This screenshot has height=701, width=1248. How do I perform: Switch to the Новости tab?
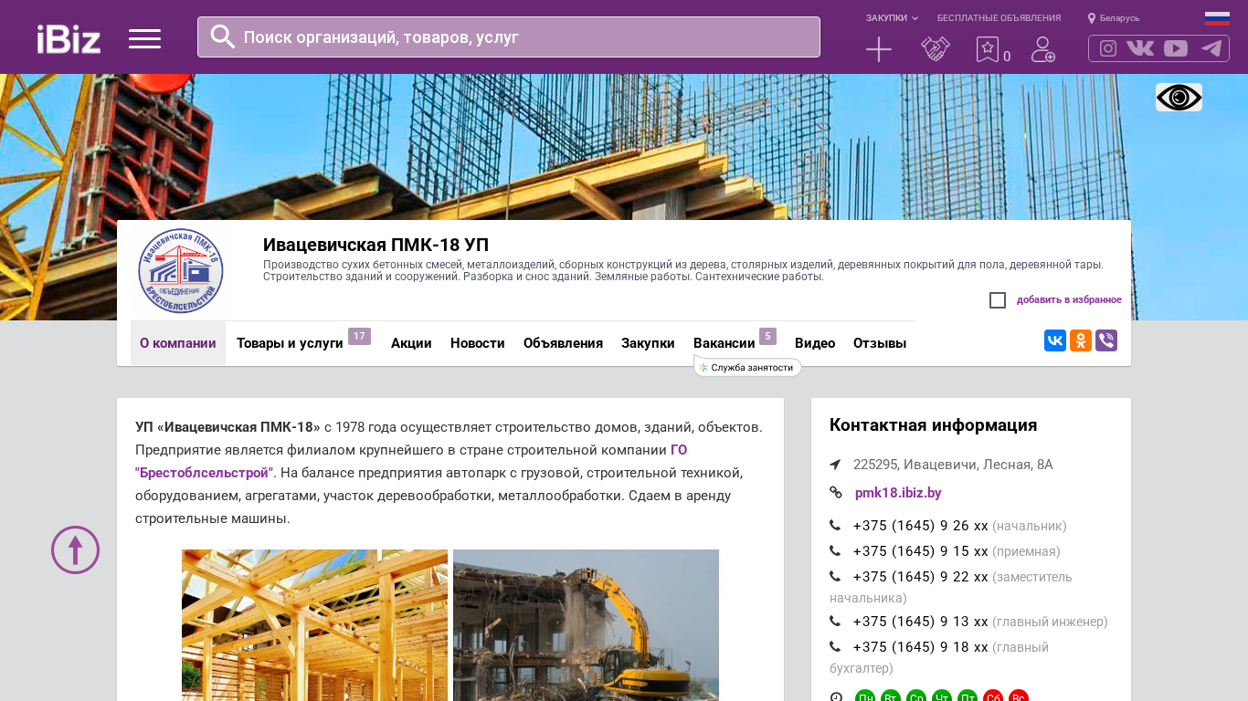pos(478,343)
